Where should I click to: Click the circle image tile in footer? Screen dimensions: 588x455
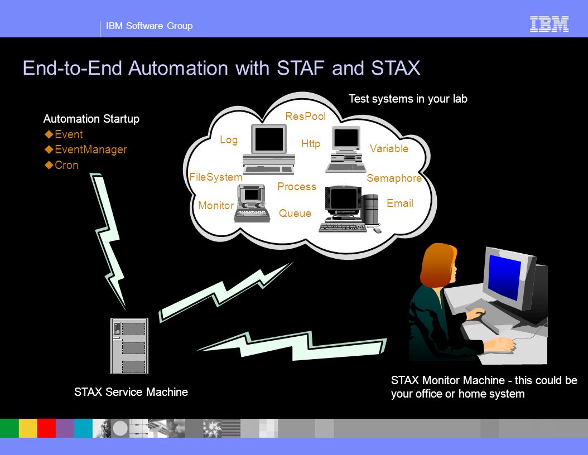point(120,428)
